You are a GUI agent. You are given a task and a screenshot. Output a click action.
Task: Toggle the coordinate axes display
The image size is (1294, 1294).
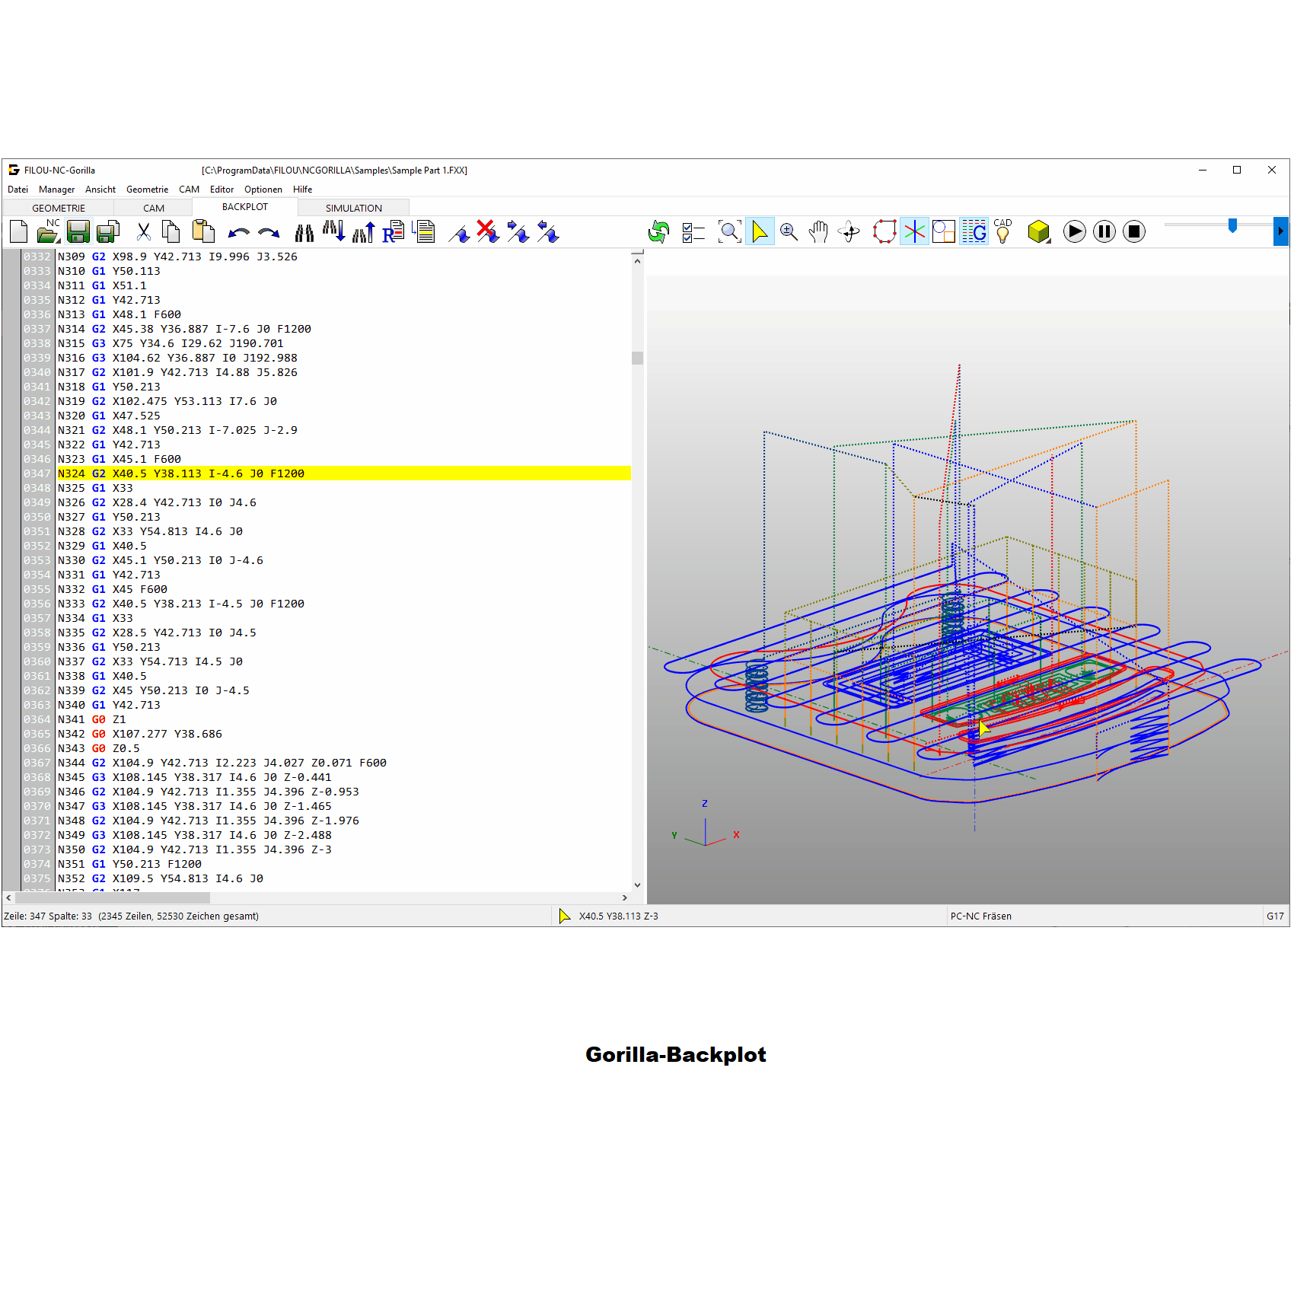[914, 232]
